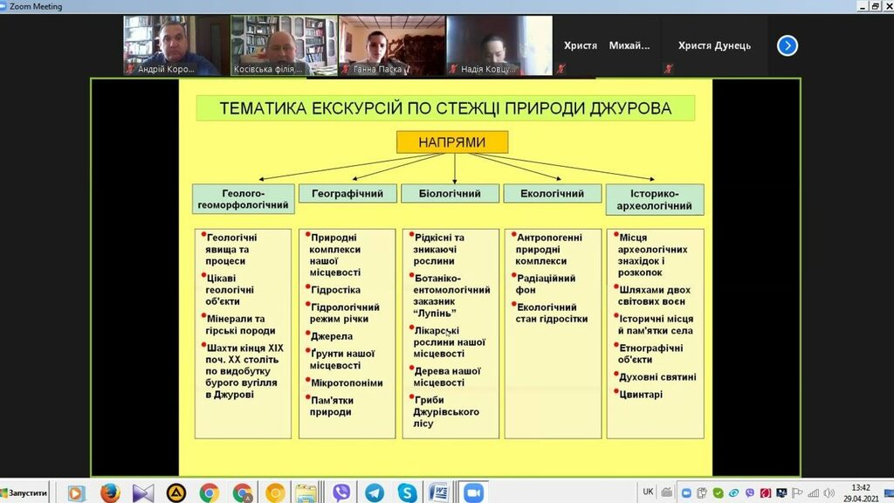This screenshot has width=894, height=503.
Task: Click the volume speaker icon in system tray
Action: 830,493
